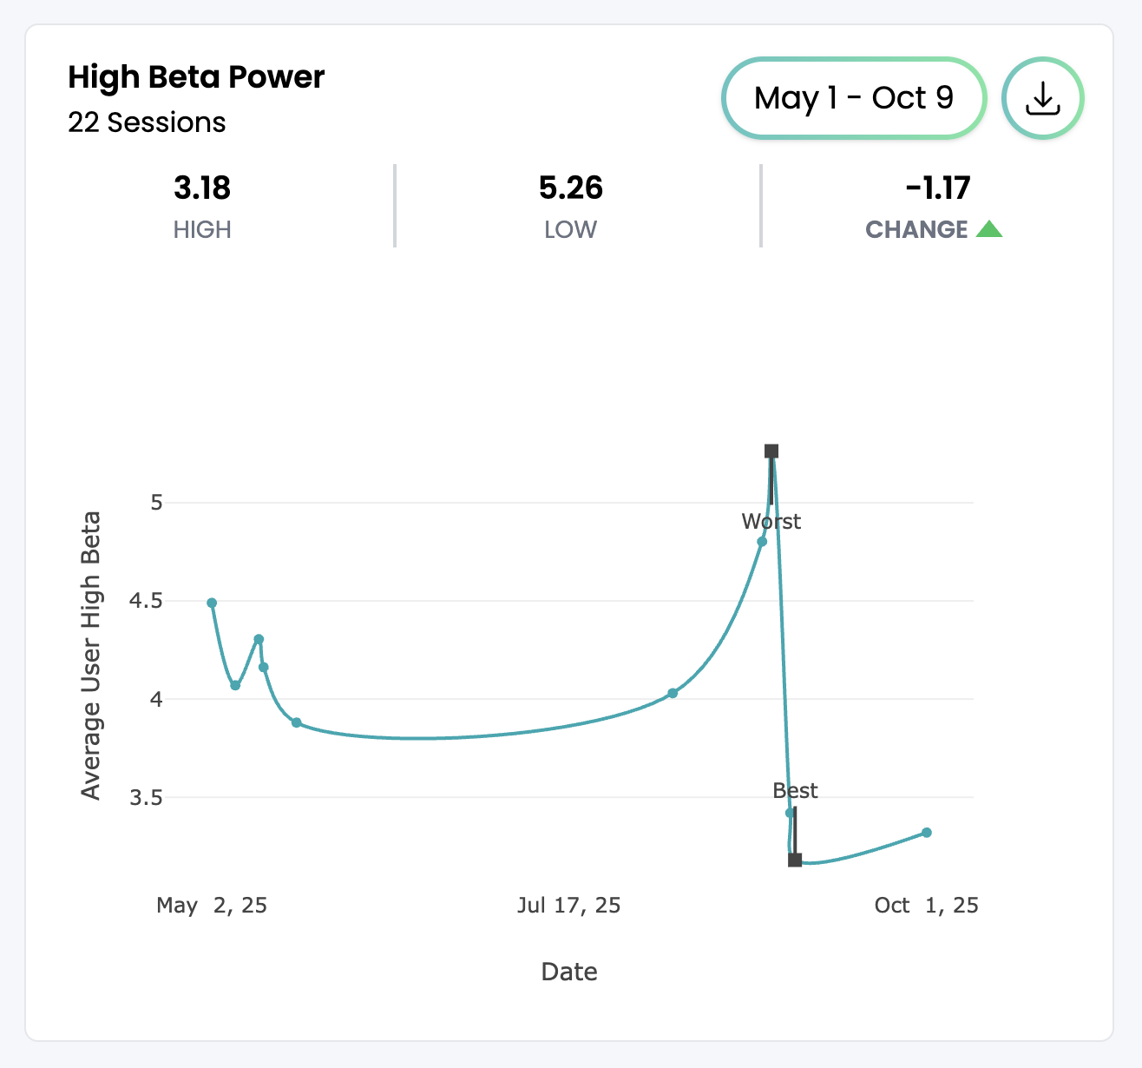The width and height of the screenshot is (1142, 1068).
Task: Click the data point just below the Worst label
Action: click(x=762, y=542)
